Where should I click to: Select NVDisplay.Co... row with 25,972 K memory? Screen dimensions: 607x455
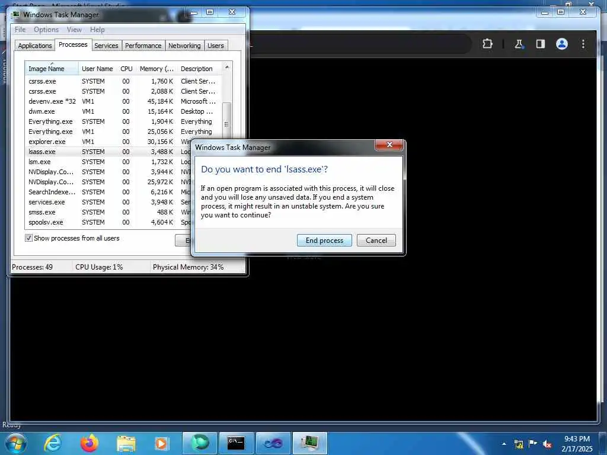(x=108, y=182)
